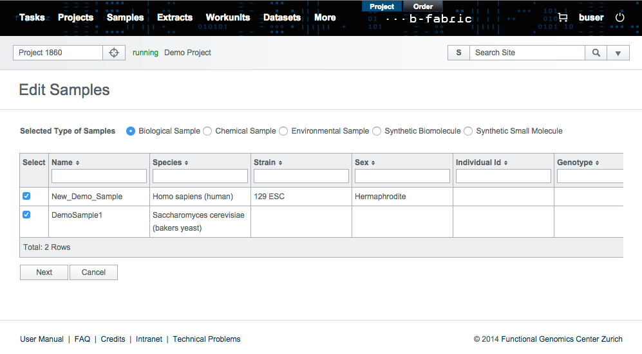Screen dimensions: 642x354
Task: Click the Species column filter field
Action: tap(200, 176)
